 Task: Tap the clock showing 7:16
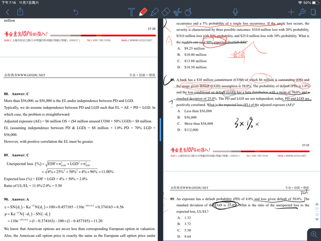click(8, 3)
